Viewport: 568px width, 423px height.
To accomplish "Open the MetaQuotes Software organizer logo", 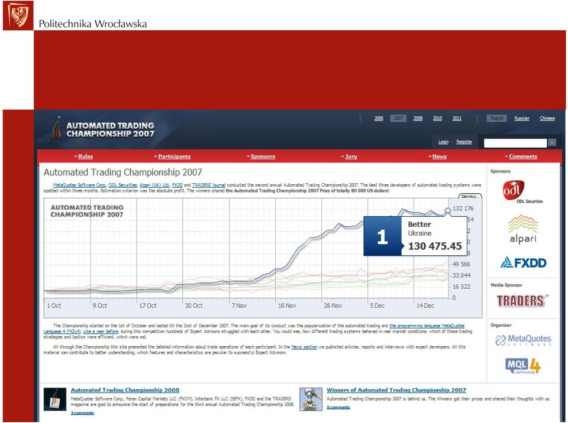I will [522, 340].
